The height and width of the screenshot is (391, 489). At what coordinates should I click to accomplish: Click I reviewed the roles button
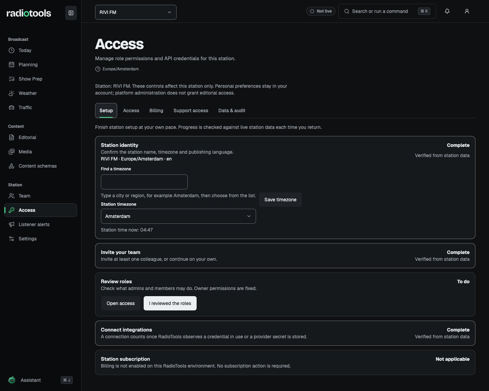[170, 303]
